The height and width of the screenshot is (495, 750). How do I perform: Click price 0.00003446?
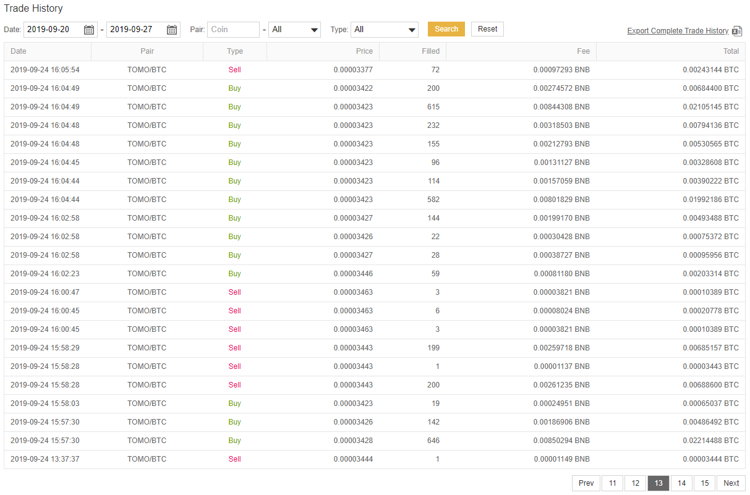353,274
